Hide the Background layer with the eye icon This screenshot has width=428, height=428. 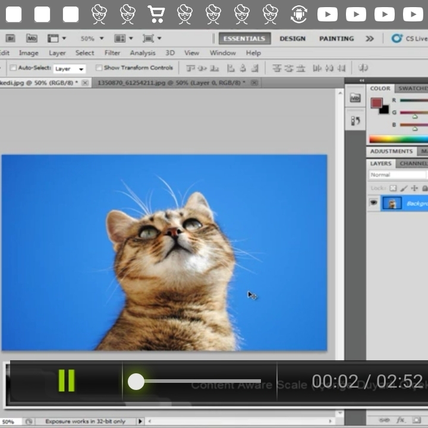[x=373, y=203]
